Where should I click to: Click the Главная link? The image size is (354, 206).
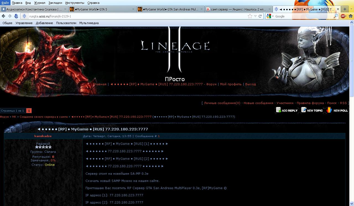point(100,84)
